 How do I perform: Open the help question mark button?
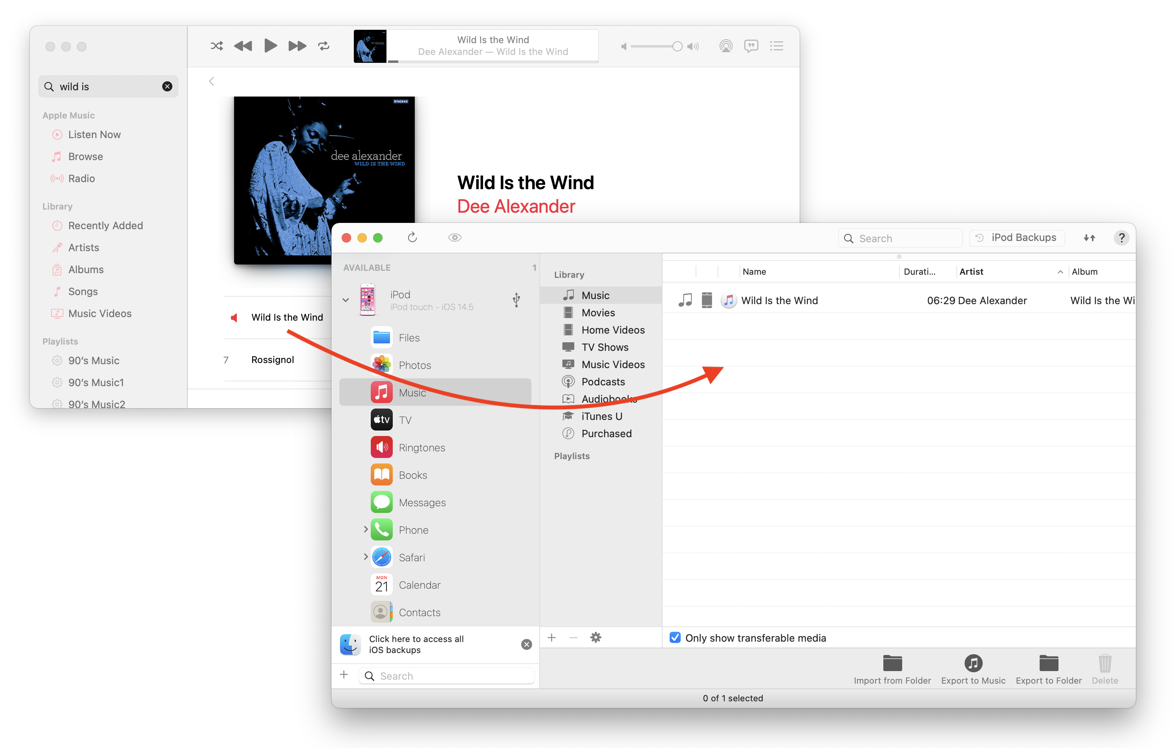point(1121,238)
